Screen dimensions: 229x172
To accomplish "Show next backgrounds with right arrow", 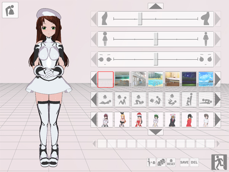I will pyautogui.click(x=218, y=80).
